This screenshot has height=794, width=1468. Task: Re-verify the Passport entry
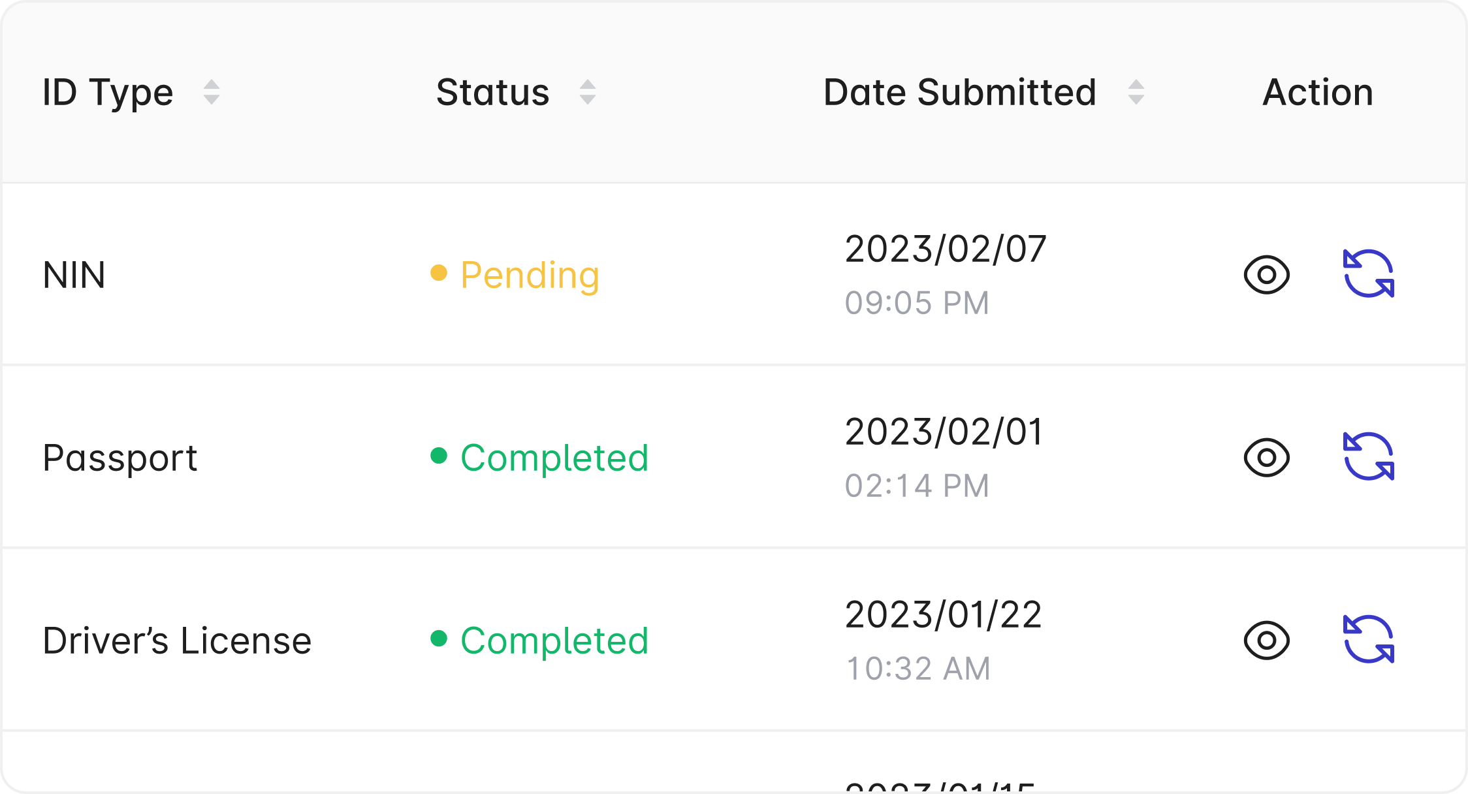(1369, 456)
